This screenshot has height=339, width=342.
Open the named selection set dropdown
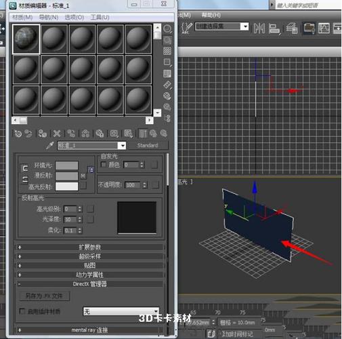(x=245, y=26)
